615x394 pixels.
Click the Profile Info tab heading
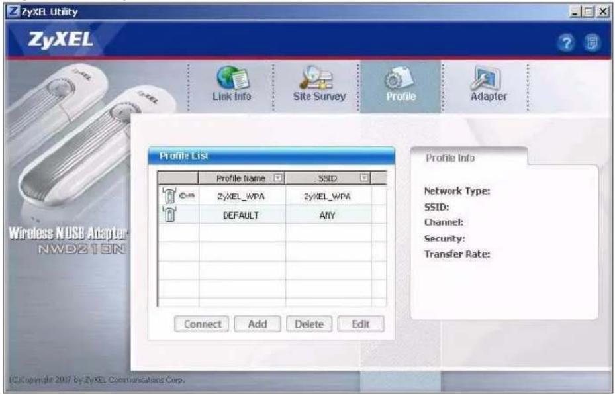pos(450,158)
